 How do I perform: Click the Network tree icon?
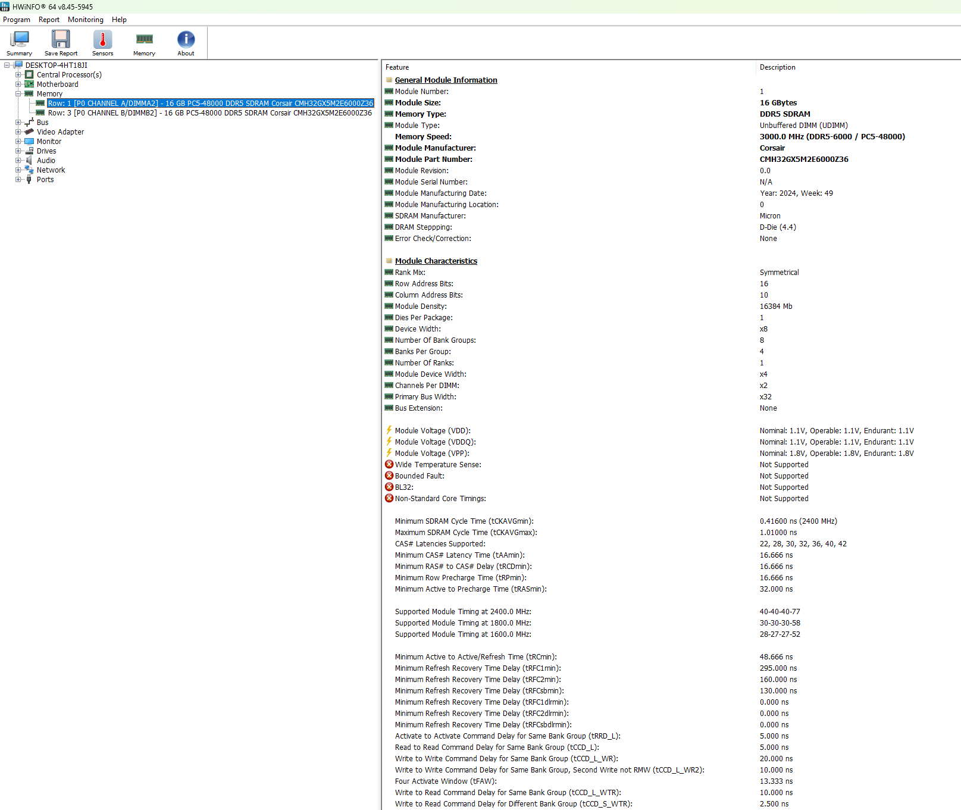(x=29, y=170)
